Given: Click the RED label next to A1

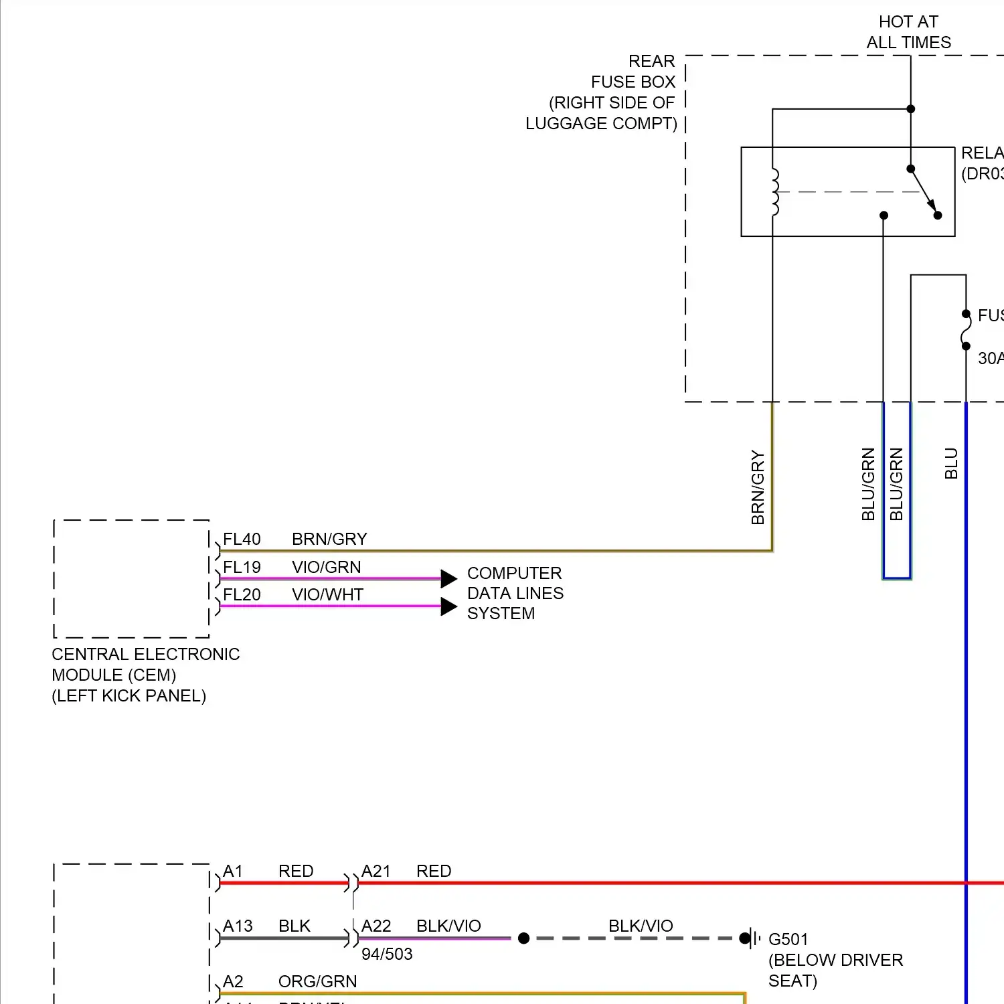Looking at the screenshot, I should point(296,871).
